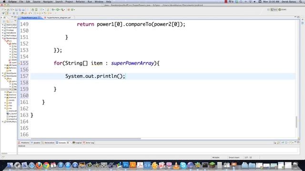Image resolution: width=305 pixels, height=171 pixels.
Task: Expand the HelloWorld project in Package Explorer
Action: [2, 33]
